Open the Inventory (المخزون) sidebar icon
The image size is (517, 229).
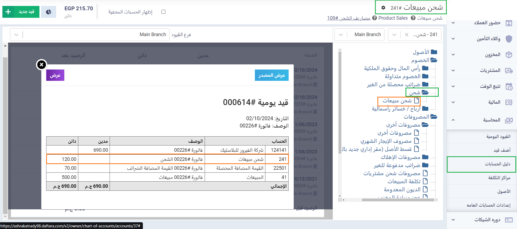tap(509, 55)
